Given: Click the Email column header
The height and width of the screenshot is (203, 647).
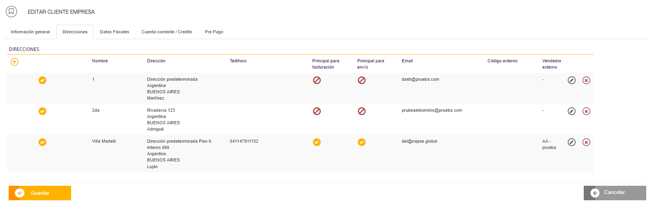Looking at the screenshot, I should [x=407, y=61].
